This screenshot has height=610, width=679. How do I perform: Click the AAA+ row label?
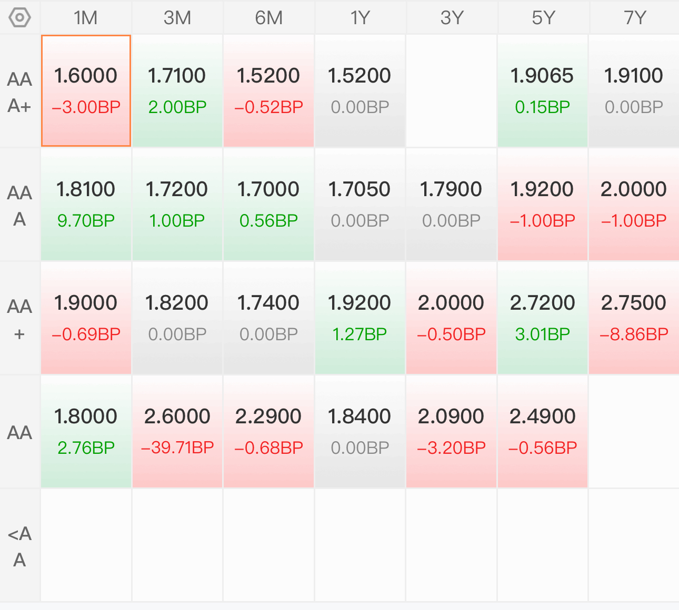(x=20, y=91)
